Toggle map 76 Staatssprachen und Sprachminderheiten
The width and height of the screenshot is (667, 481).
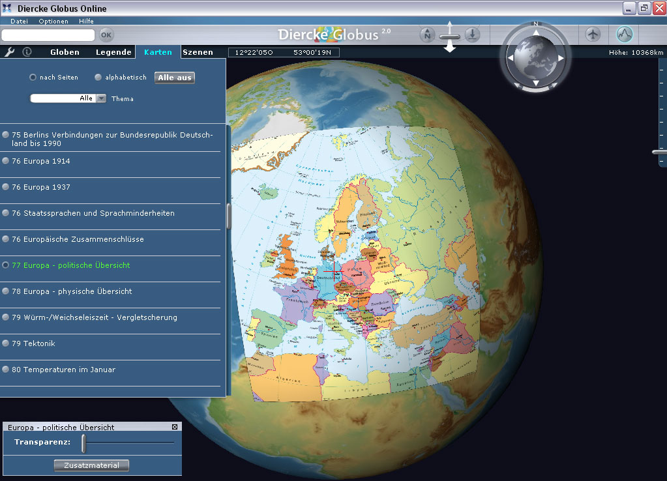pyautogui.click(x=6, y=212)
